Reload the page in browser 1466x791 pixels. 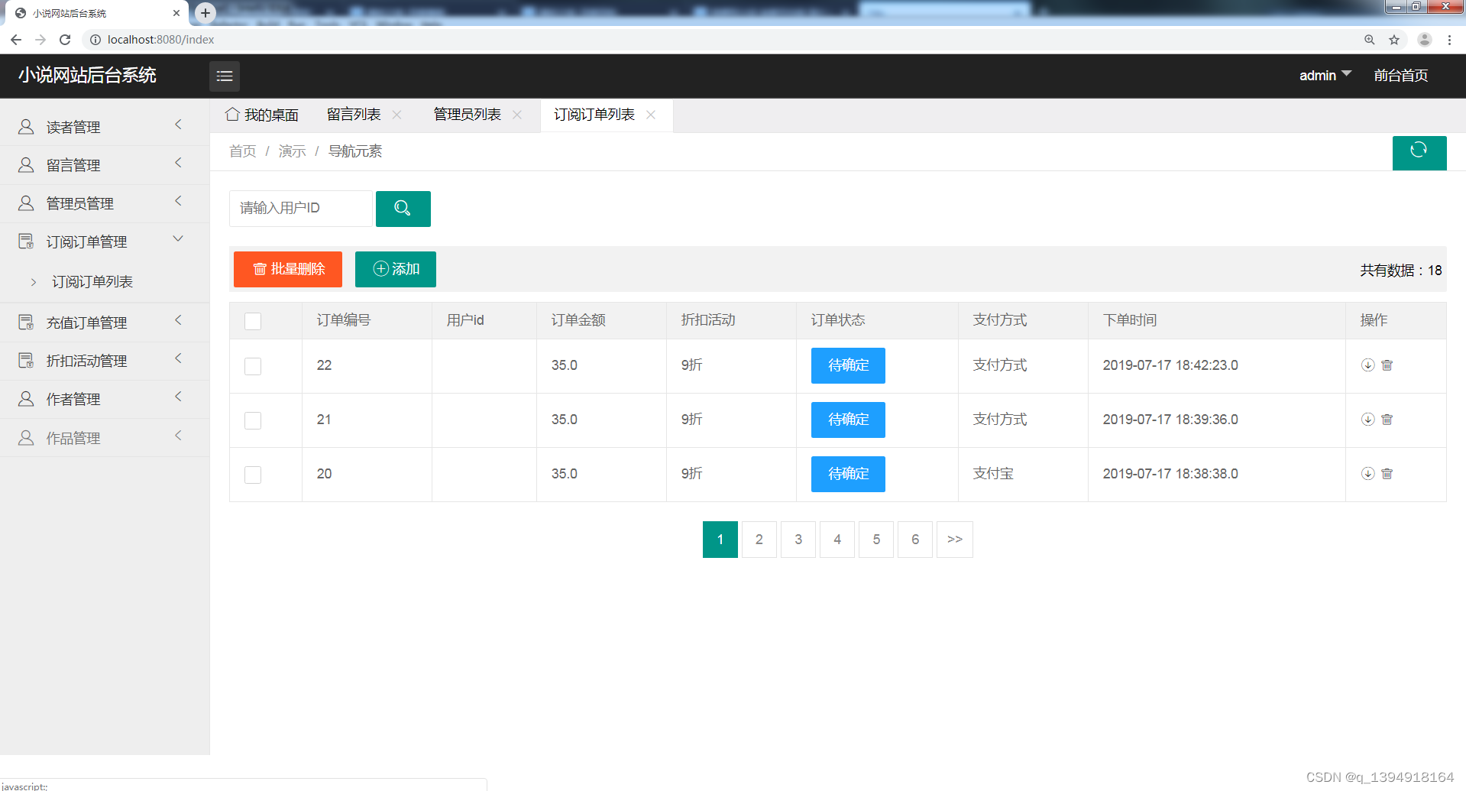[65, 40]
